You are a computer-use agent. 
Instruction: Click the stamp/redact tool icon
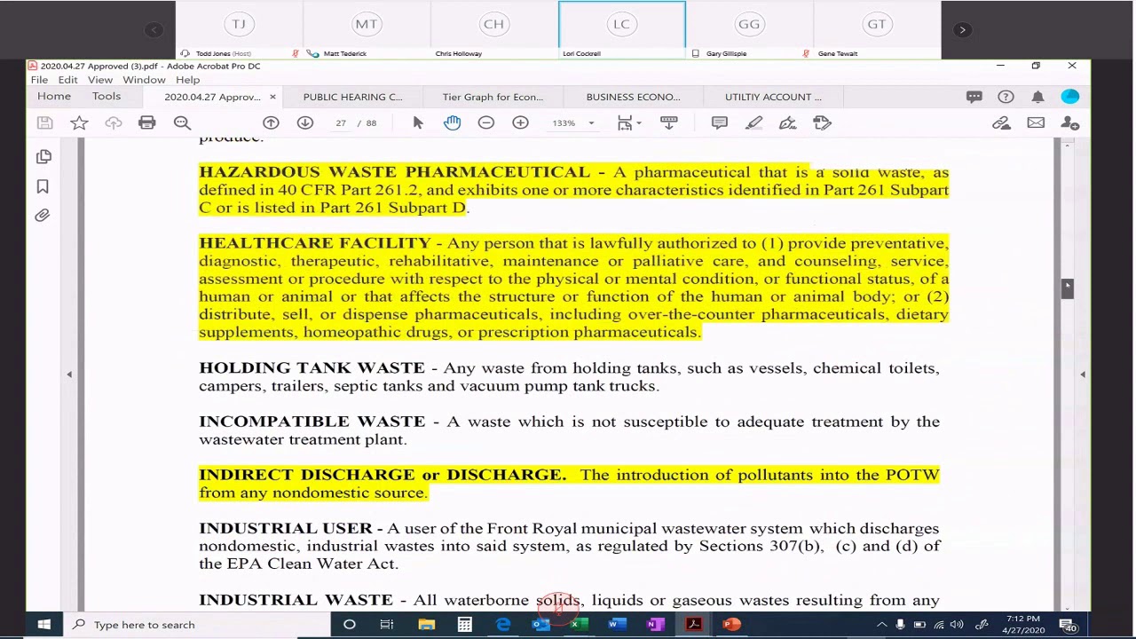822,123
